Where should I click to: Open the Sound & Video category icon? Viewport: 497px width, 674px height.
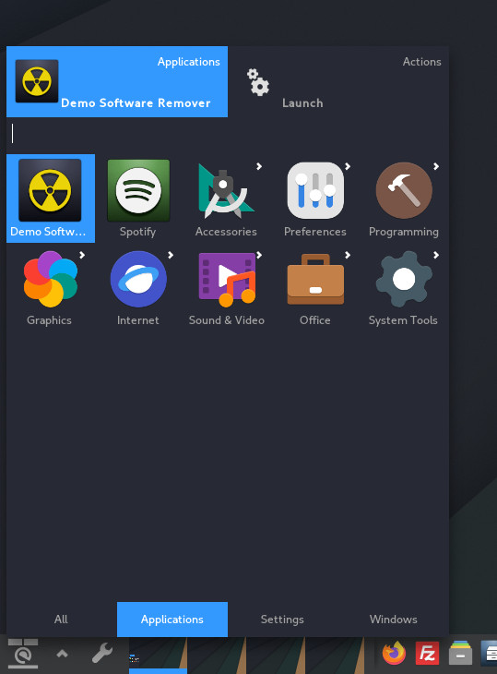227,280
